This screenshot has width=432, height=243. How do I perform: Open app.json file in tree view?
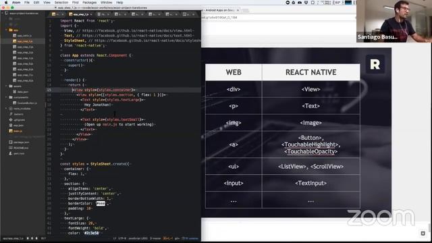(19, 126)
